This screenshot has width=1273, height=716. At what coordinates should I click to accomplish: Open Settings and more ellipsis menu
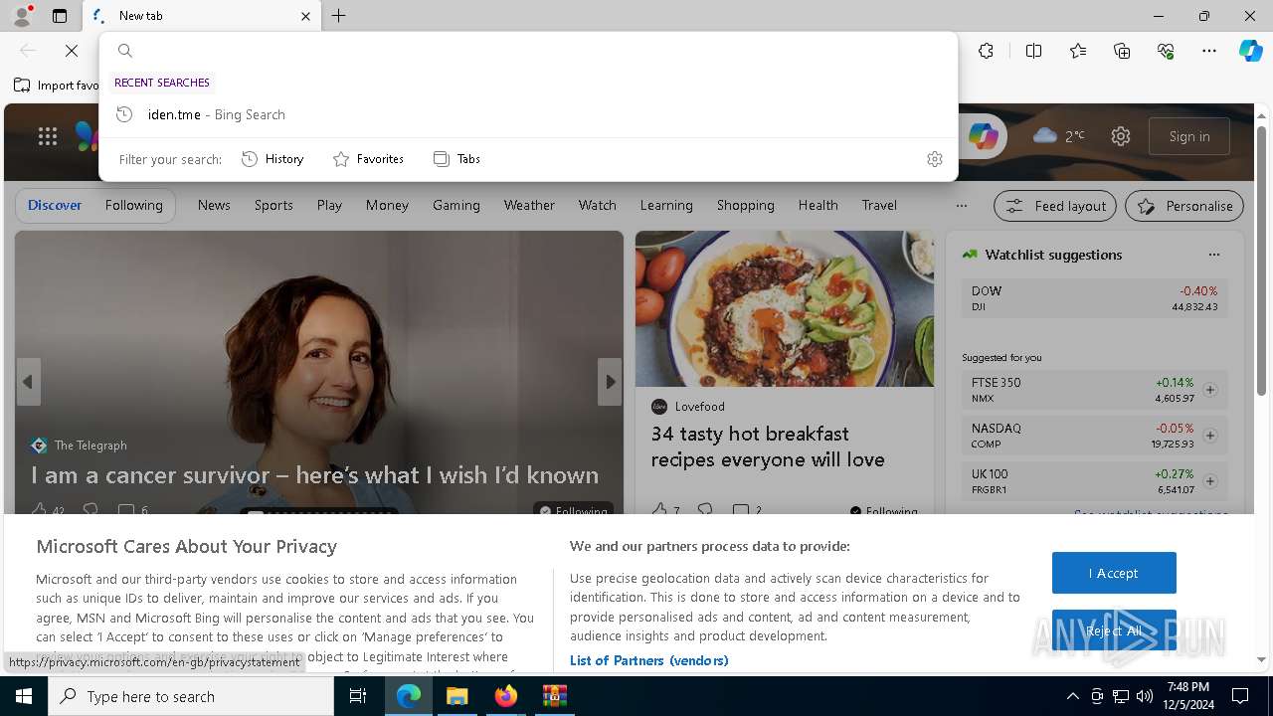pyautogui.click(x=1209, y=51)
